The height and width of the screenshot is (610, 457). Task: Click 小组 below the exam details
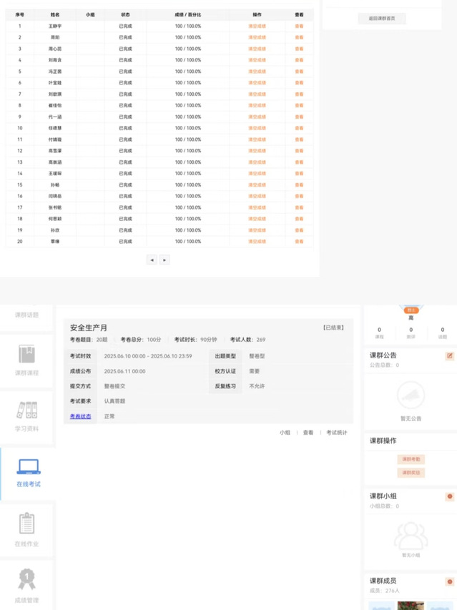tap(285, 433)
